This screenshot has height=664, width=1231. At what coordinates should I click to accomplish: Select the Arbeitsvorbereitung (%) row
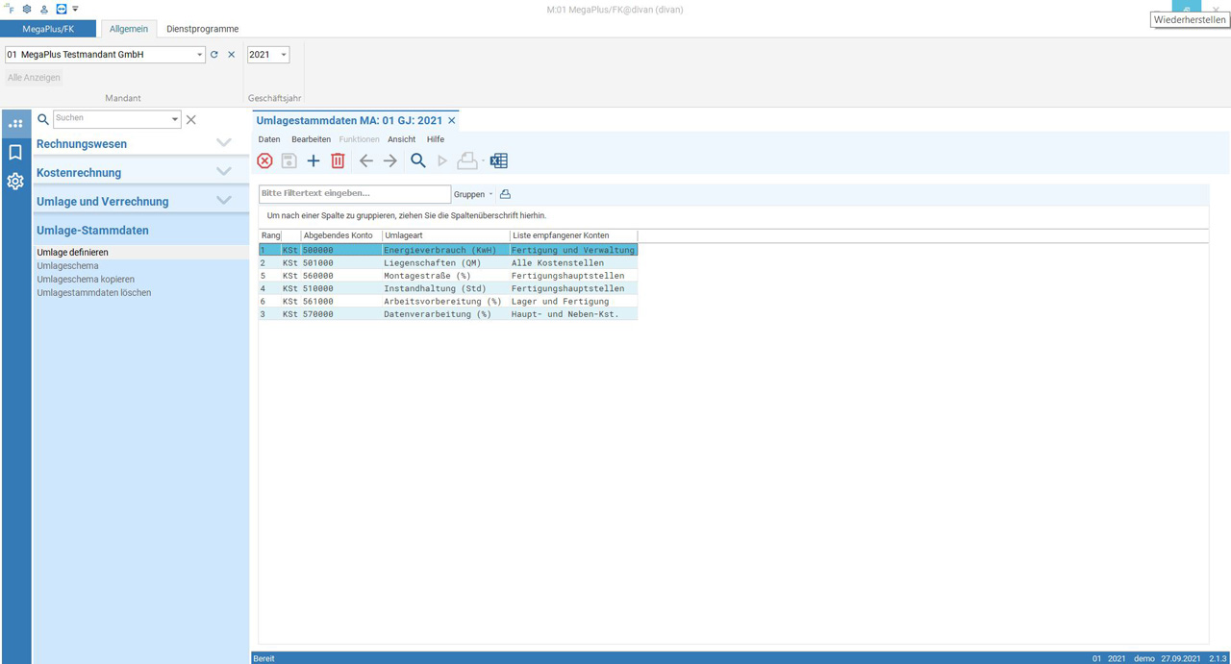(448, 301)
